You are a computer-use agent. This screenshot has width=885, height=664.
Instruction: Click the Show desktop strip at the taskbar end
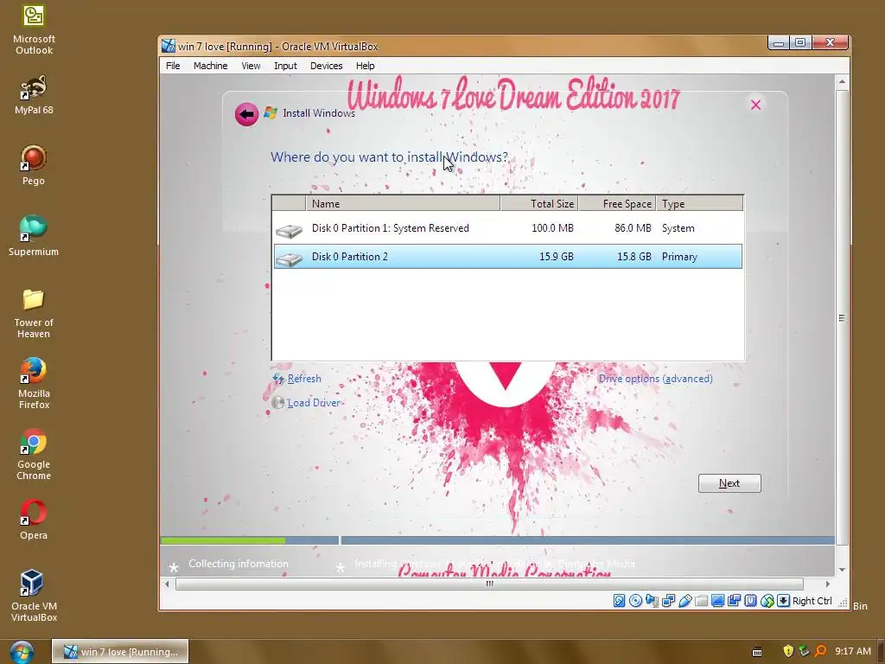881,652
